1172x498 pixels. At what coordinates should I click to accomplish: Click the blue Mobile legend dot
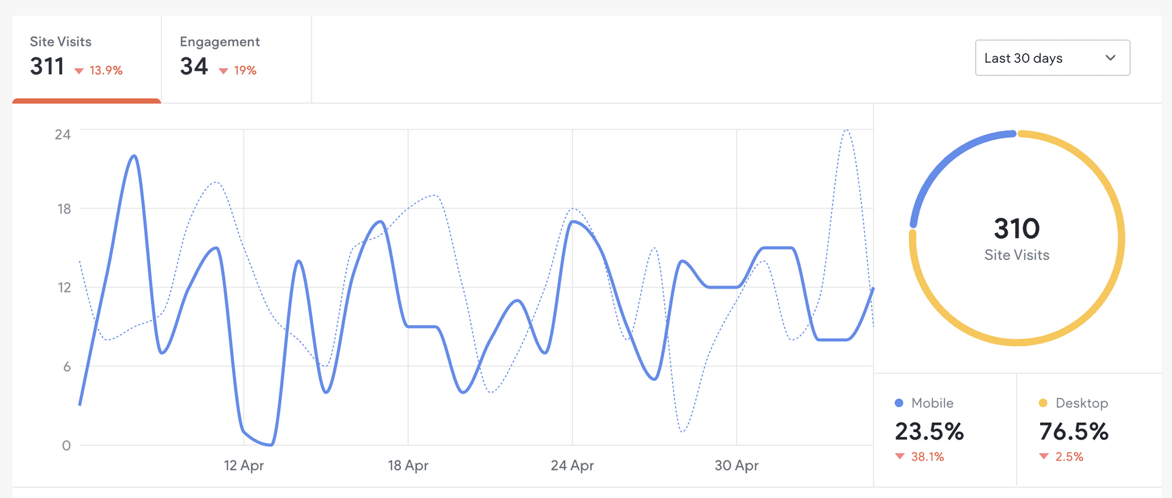(x=899, y=403)
